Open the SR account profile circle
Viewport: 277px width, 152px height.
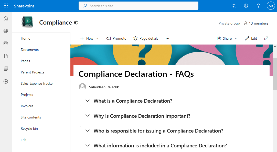click(271, 6)
